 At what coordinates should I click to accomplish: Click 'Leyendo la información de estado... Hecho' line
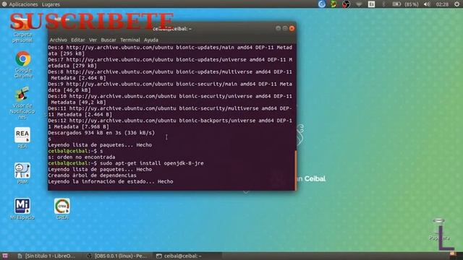[111, 181]
